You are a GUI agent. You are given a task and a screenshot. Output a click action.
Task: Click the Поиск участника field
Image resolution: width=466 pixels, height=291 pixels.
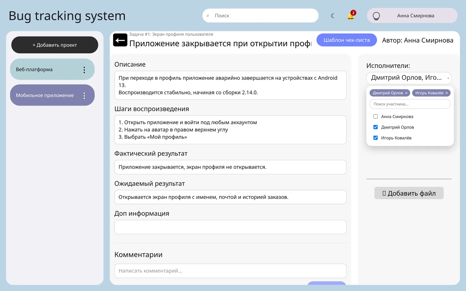coord(410,104)
